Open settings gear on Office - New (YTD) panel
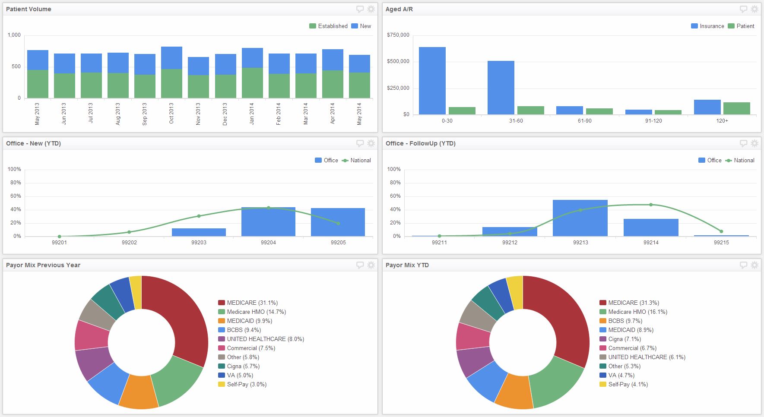Image resolution: width=764 pixels, height=417 pixels. (370, 143)
